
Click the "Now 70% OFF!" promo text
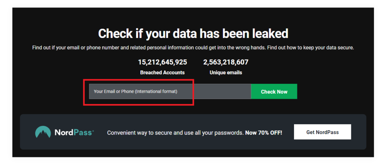263,133
